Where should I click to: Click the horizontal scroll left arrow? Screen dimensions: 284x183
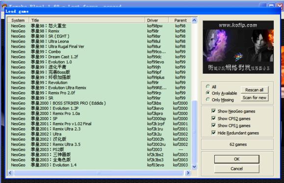click(x=10, y=173)
